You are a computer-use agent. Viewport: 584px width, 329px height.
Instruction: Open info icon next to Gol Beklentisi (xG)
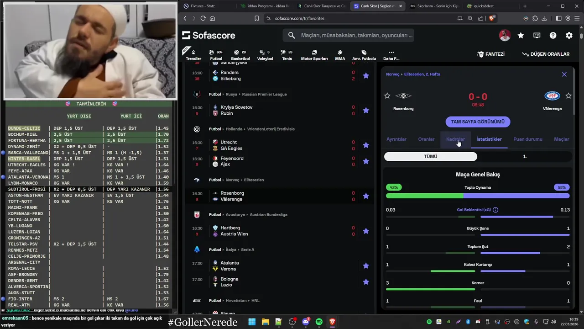(495, 210)
